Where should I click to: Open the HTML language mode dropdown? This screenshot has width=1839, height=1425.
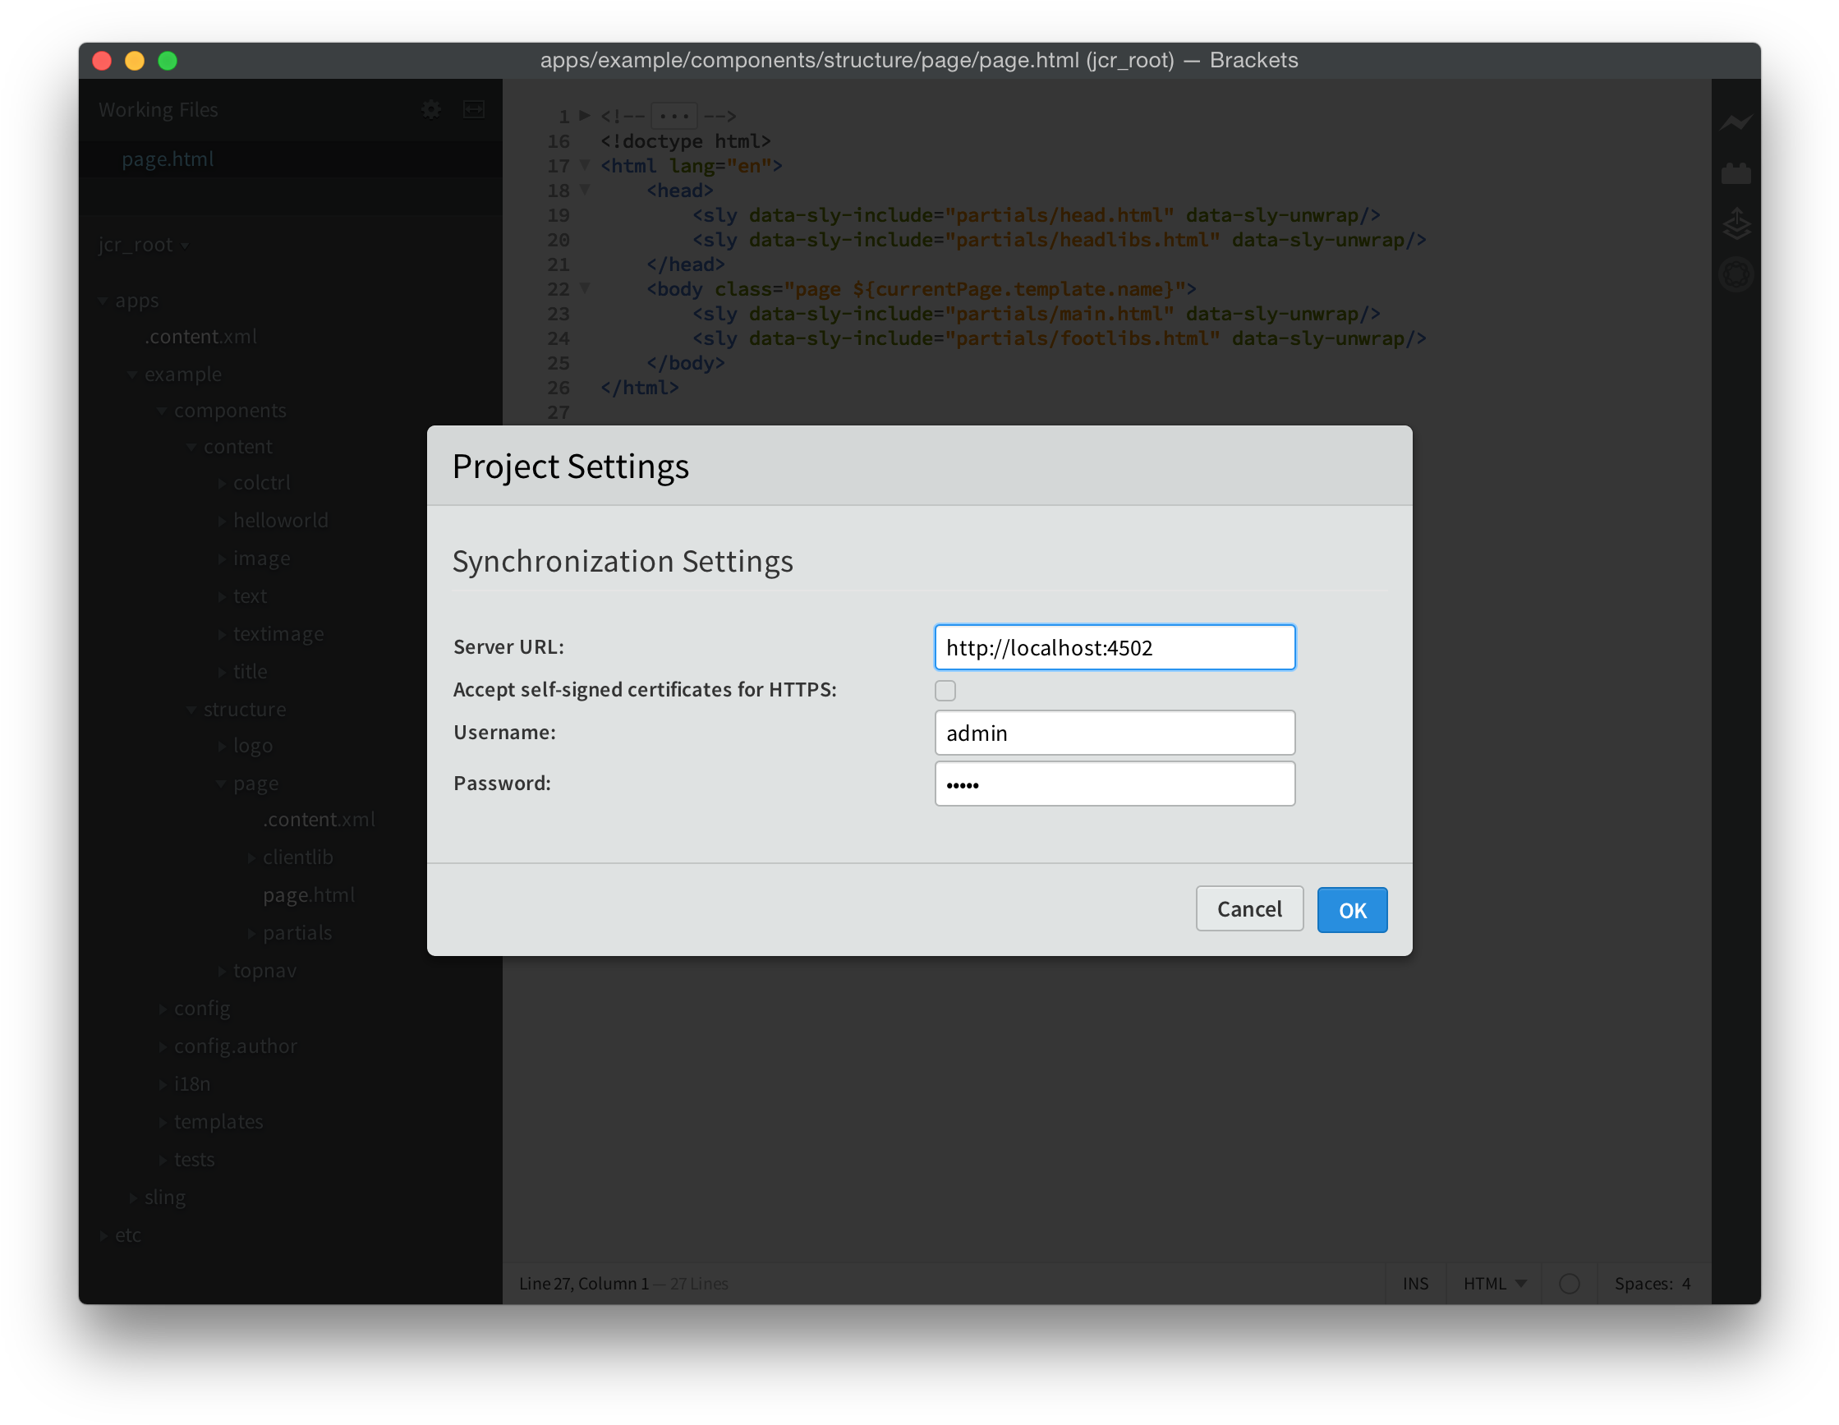tap(1493, 1284)
